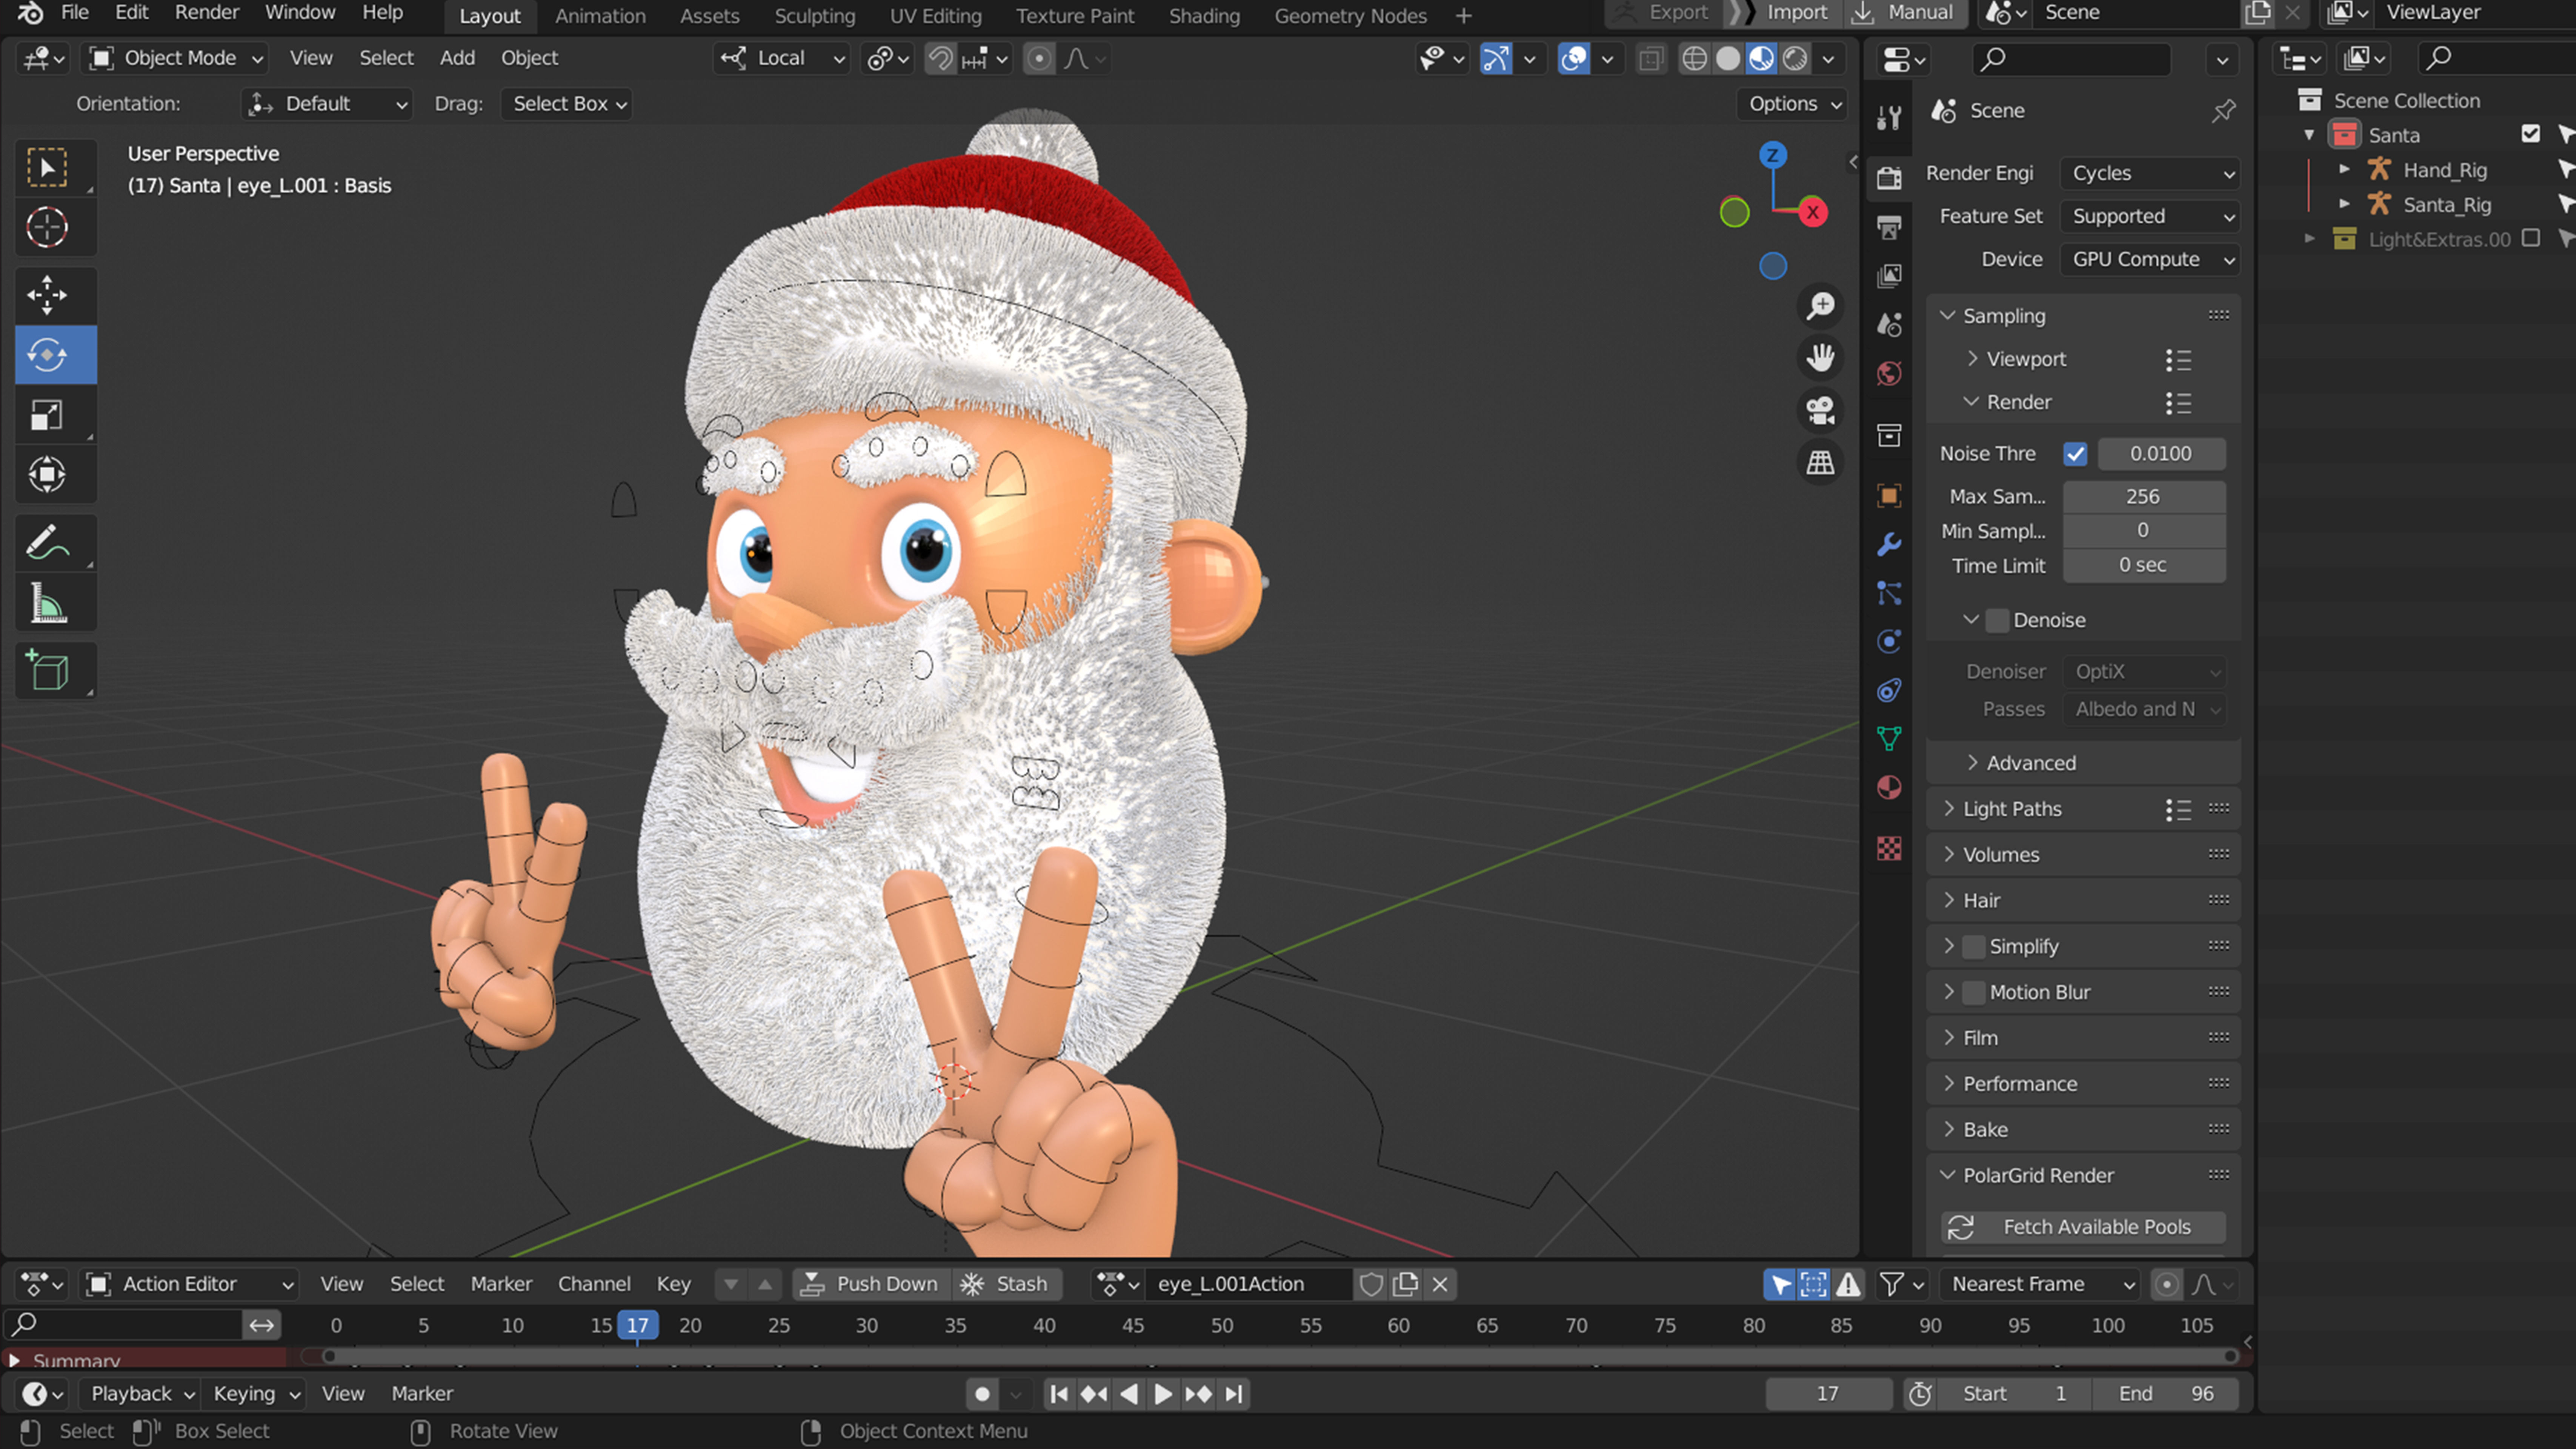Play the animation
The width and height of the screenshot is (2576, 1449).
pyautogui.click(x=1163, y=1394)
